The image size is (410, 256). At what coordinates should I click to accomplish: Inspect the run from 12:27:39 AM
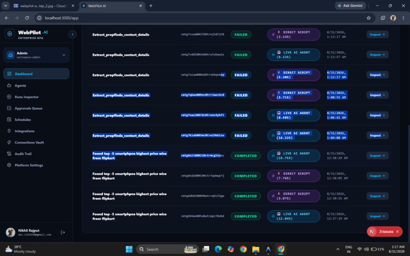(x=377, y=216)
